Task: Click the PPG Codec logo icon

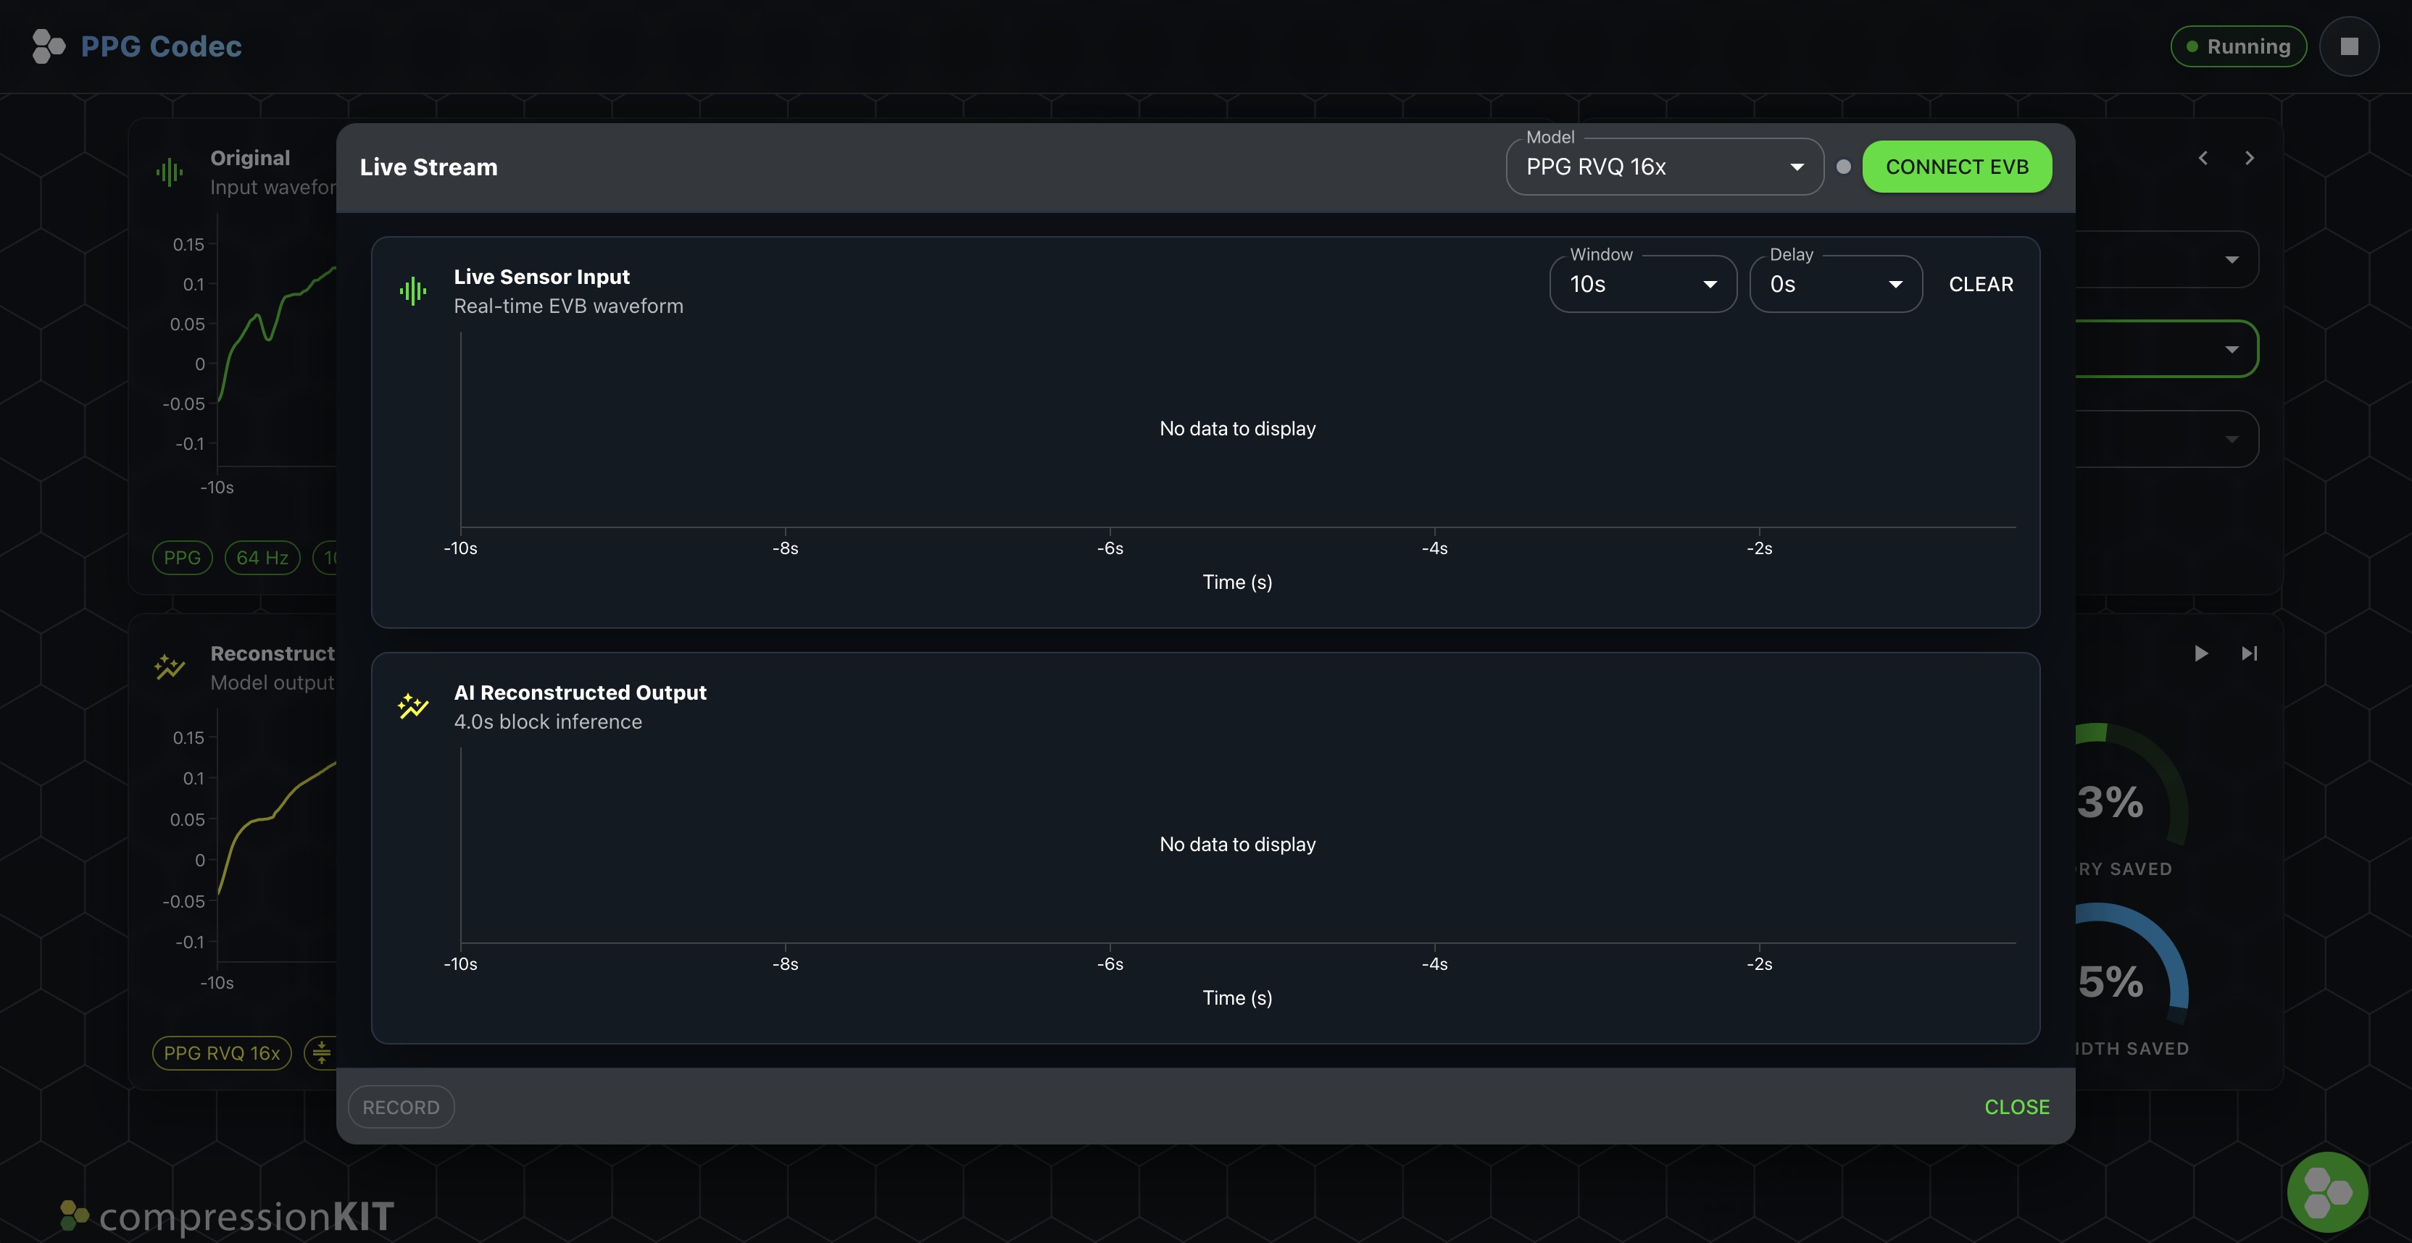Action: point(48,46)
